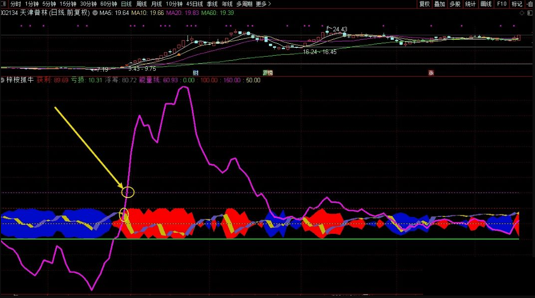Open the F10 company info
The width and height of the screenshot is (535, 298).
click(x=502, y=4)
